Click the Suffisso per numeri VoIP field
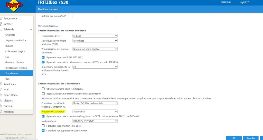This screenshot has height=140, width=263. coord(94,16)
